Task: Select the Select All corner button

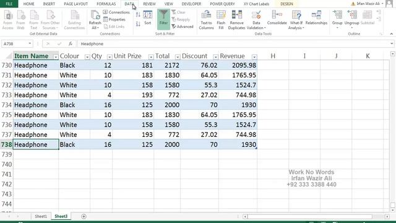Action: point(9,56)
